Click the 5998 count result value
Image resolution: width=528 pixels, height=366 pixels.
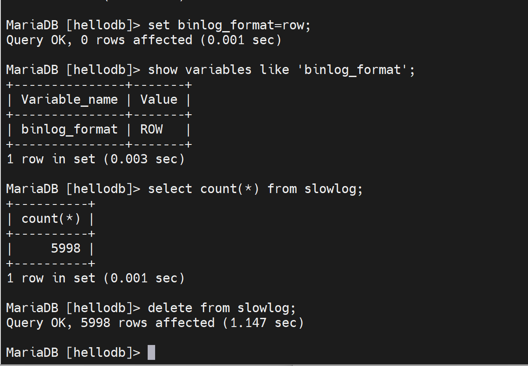(x=66, y=248)
